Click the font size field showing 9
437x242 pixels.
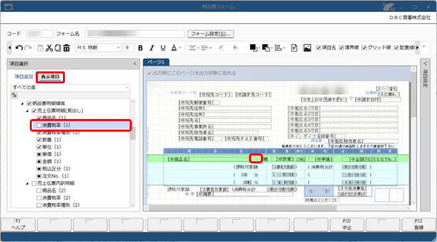click(x=128, y=48)
